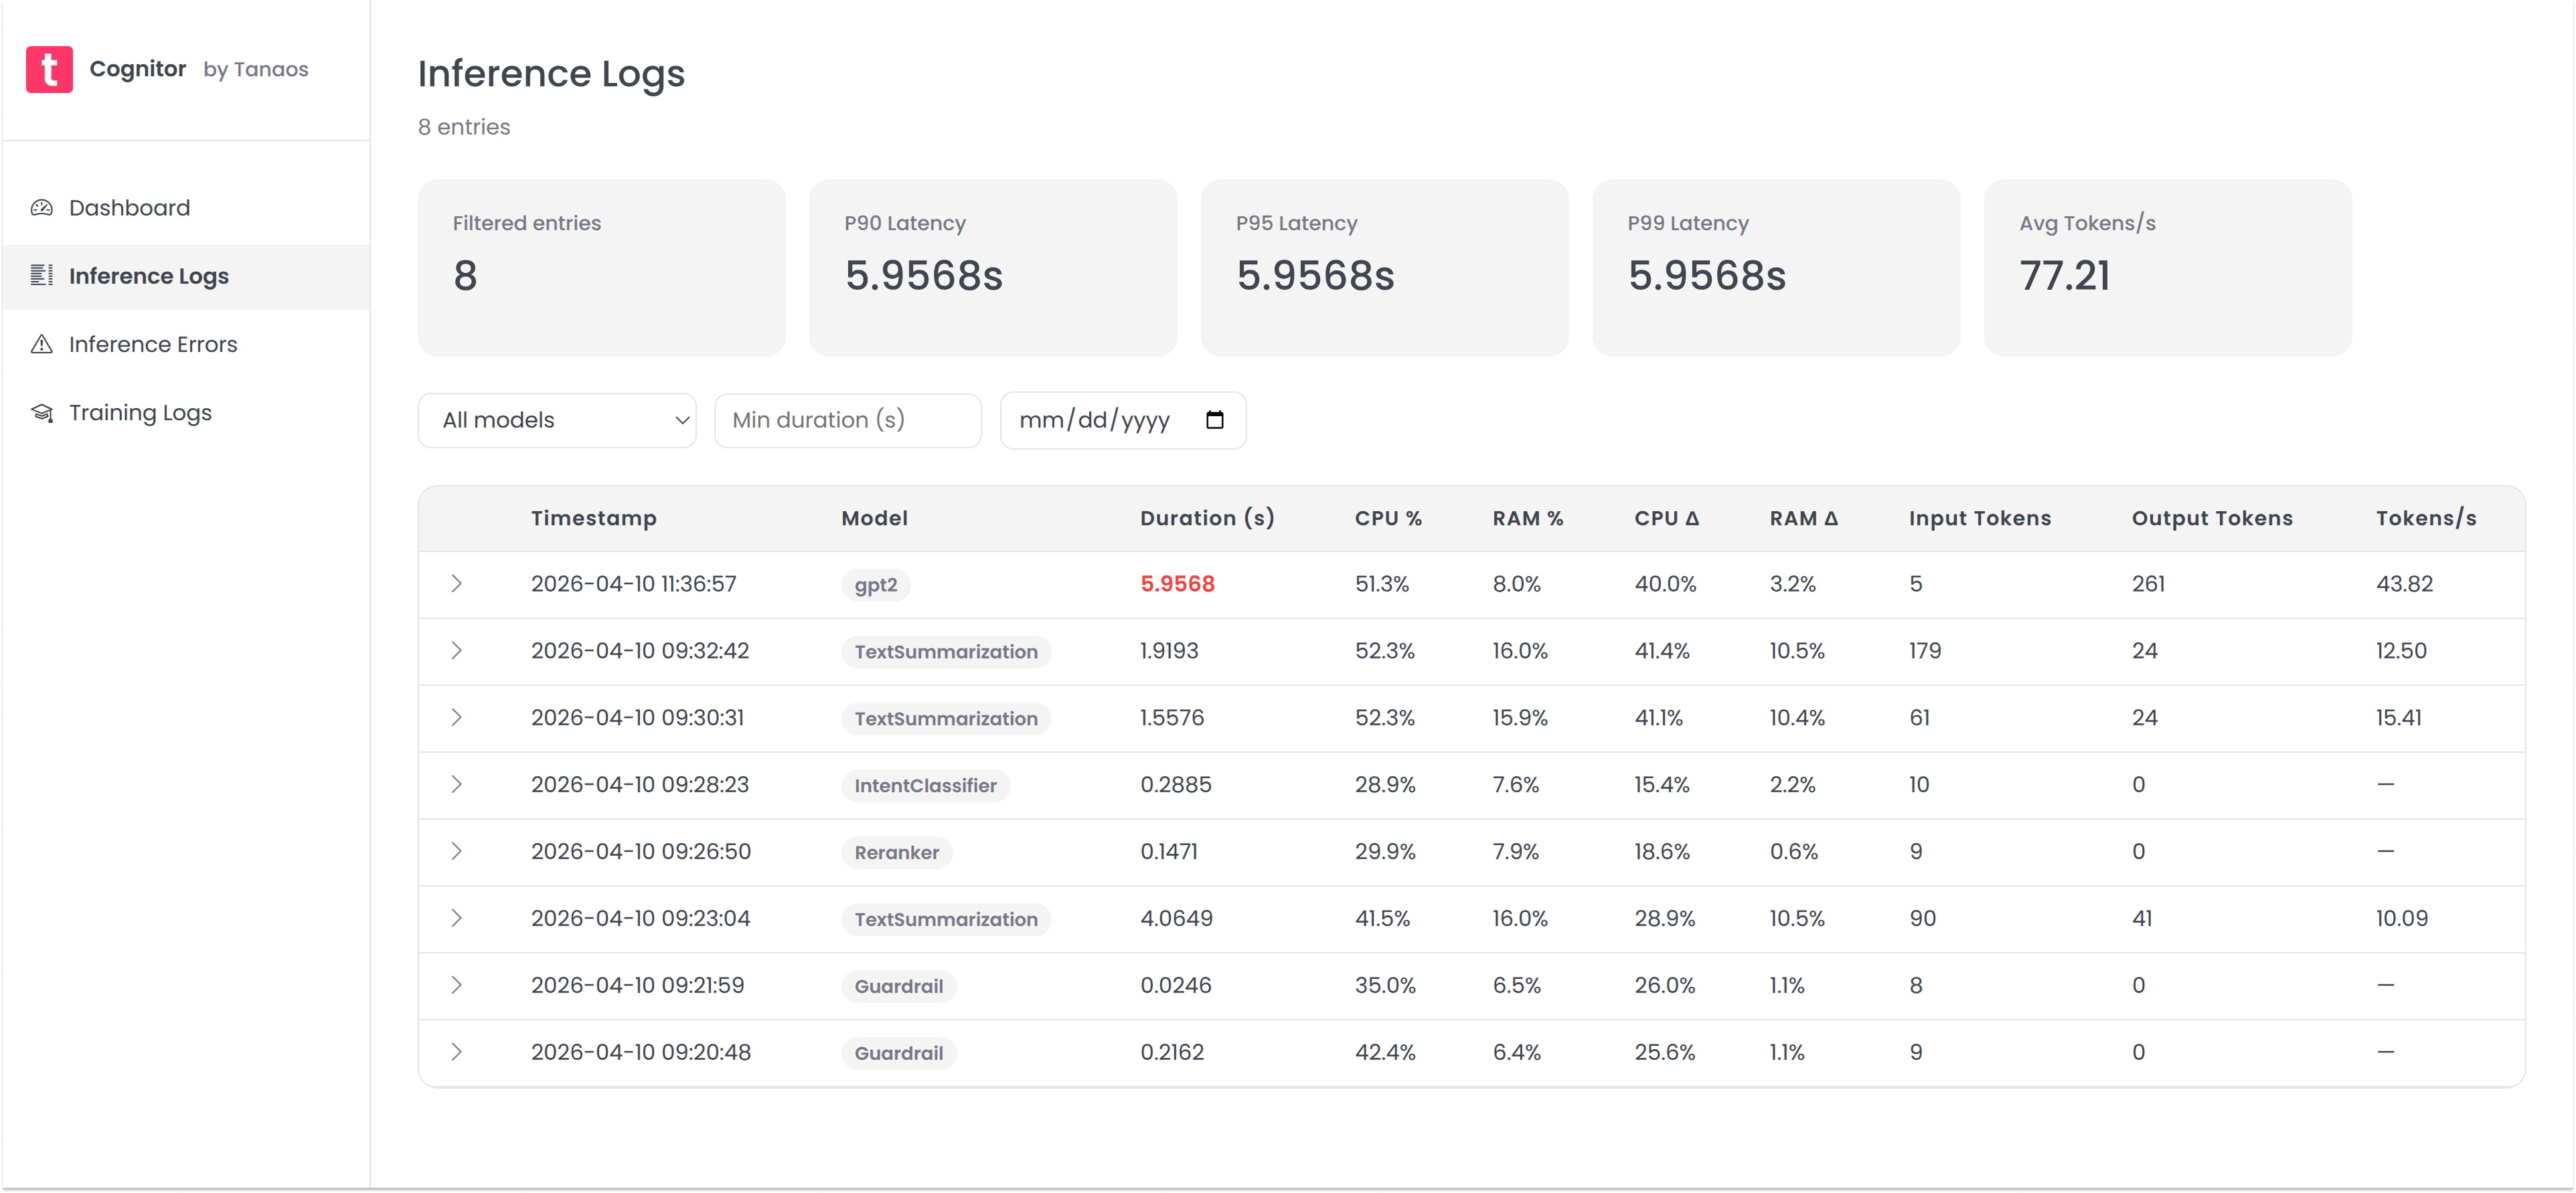This screenshot has height=1193, width=2576.
Task: Click the Training Logs graduation cap icon
Action: (41, 413)
